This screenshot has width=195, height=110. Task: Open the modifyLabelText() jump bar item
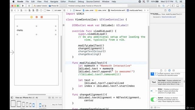(x=135, y=10)
